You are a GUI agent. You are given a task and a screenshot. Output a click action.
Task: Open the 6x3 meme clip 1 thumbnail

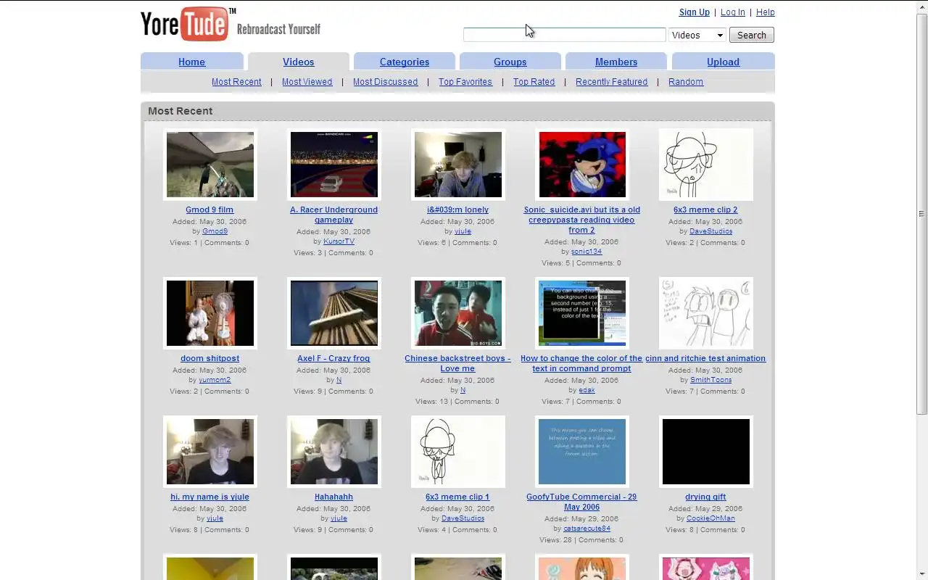pyautogui.click(x=458, y=452)
